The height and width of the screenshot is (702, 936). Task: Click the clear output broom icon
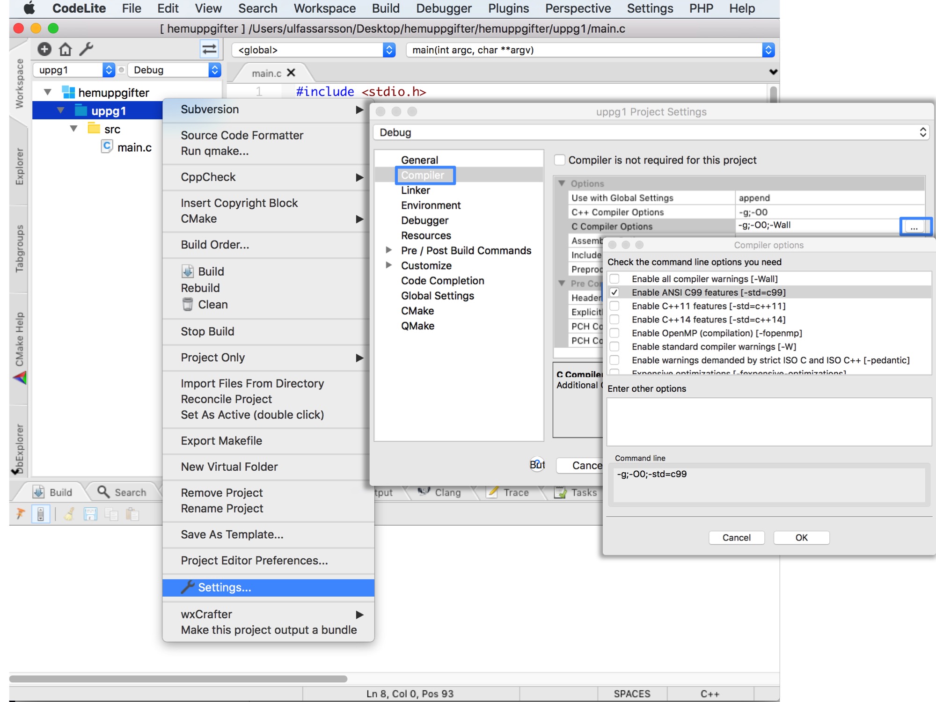click(70, 514)
